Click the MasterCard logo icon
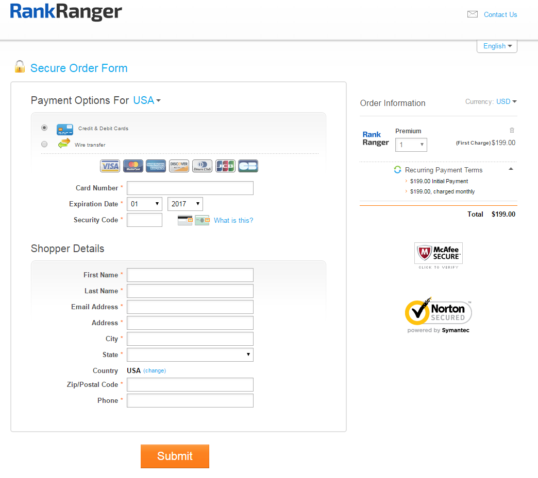The height and width of the screenshot is (478, 538). (133, 166)
